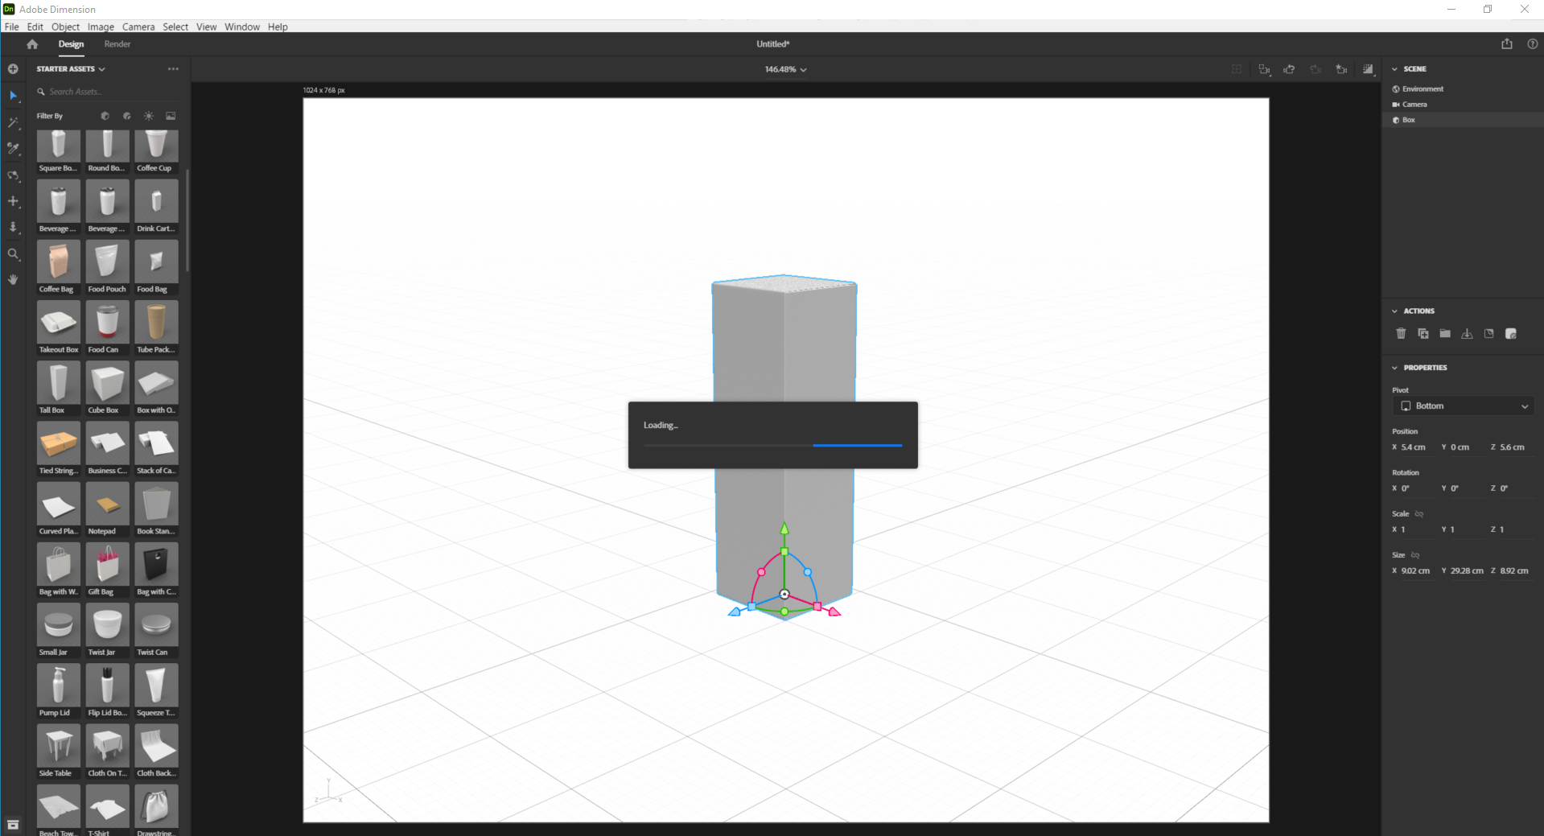Collapse the Properties panel section
Viewport: 1544px width, 836px height.
(1395, 368)
